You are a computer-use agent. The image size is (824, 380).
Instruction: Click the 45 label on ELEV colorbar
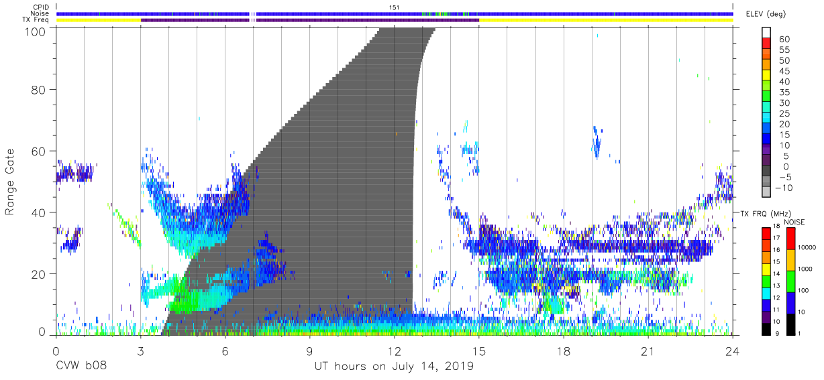784,71
